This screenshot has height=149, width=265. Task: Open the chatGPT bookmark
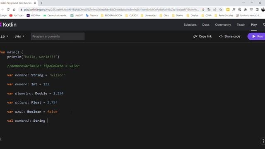77,15
